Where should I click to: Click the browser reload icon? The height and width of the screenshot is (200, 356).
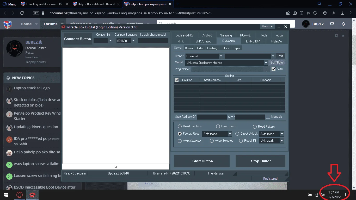(22, 13)
